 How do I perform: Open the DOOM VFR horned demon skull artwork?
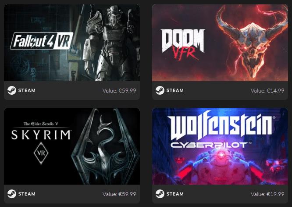click(x=251, y=42)
